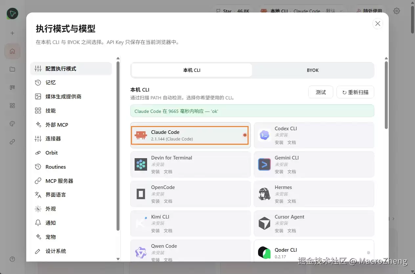
Task: Open the 技能 settings section
Action: [71, 111]
